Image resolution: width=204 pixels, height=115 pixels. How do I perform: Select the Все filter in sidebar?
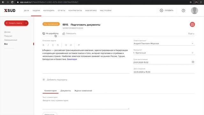click(6, 44)
